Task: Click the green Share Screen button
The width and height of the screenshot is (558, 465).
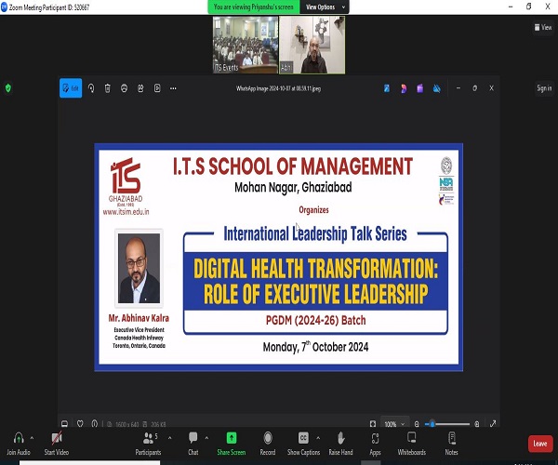Action: point(232,444)
